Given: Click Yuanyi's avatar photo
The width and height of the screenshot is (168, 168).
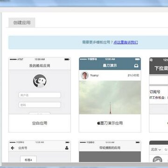Looking at the screenshot, I should 85,76.
